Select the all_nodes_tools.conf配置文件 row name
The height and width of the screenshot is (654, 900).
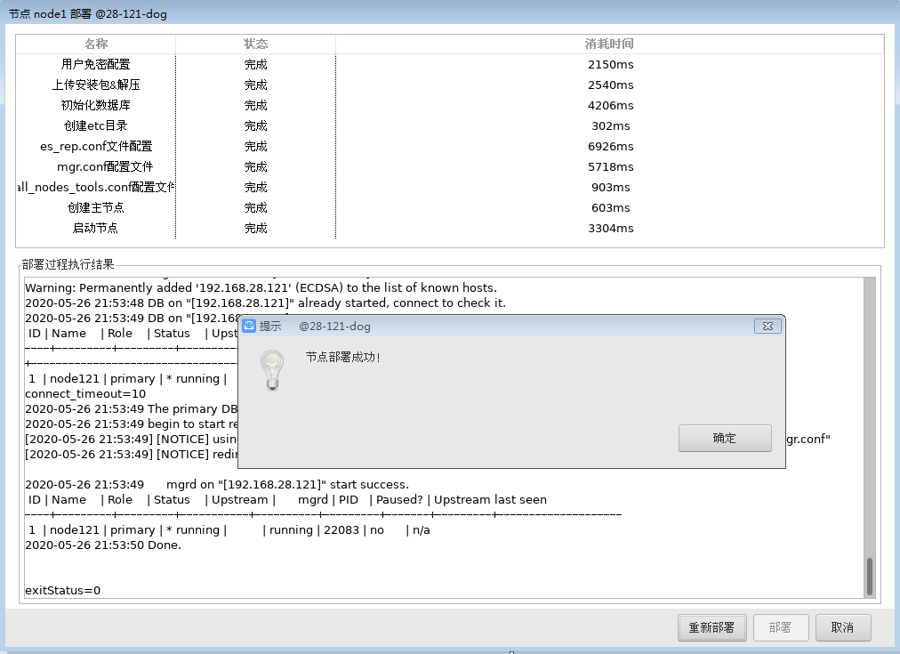click(x=96, y=187)
